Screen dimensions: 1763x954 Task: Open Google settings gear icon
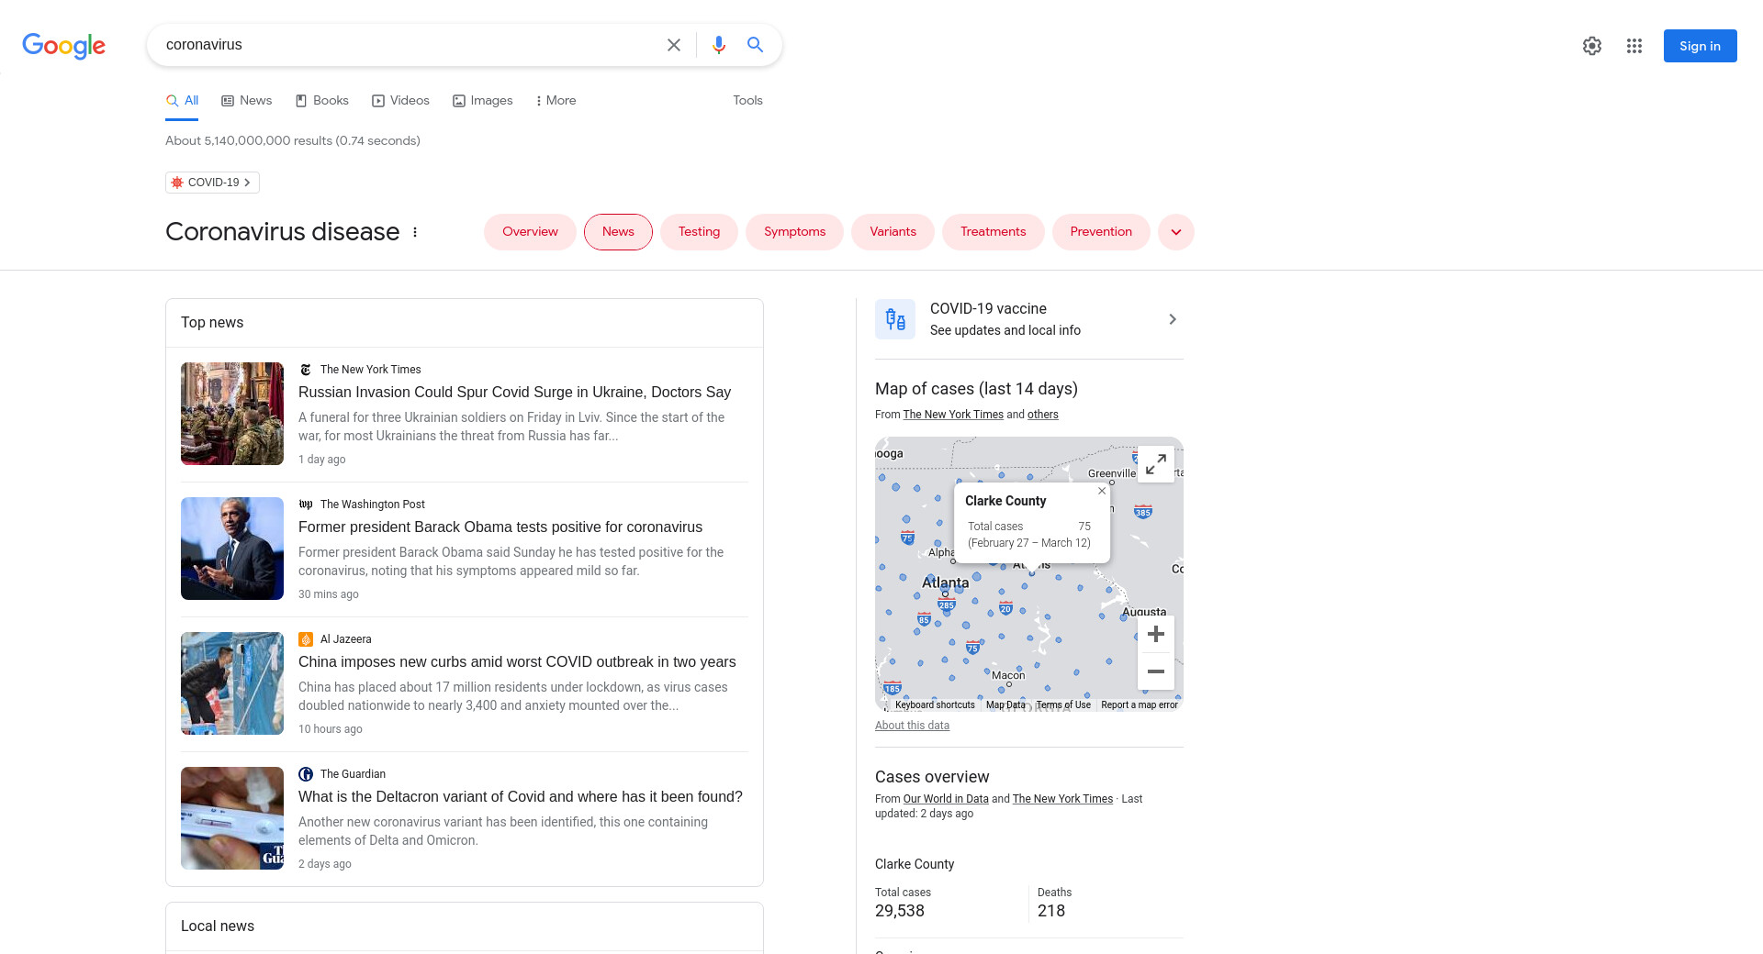click(1591, 46)
